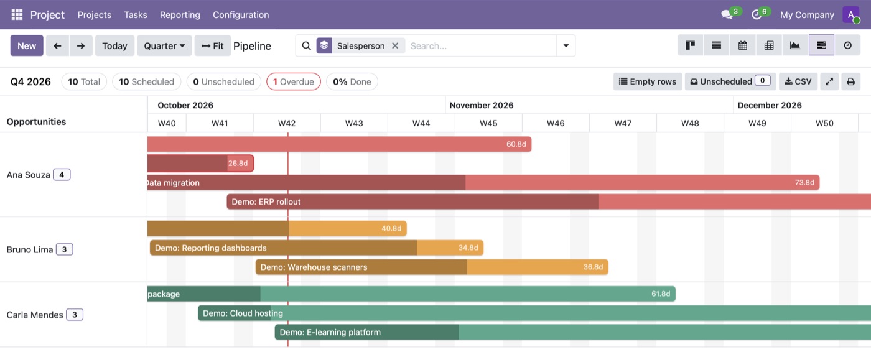Switch to Kanban view
871x352 pixels.
point(690,45)
